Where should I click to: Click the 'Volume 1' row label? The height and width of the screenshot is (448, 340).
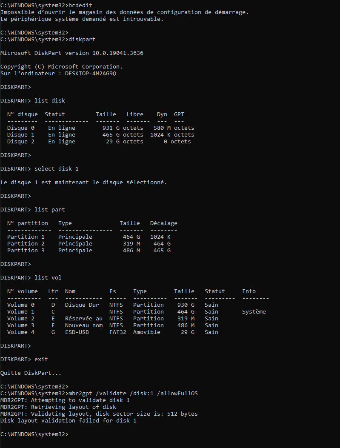(21, 312)
